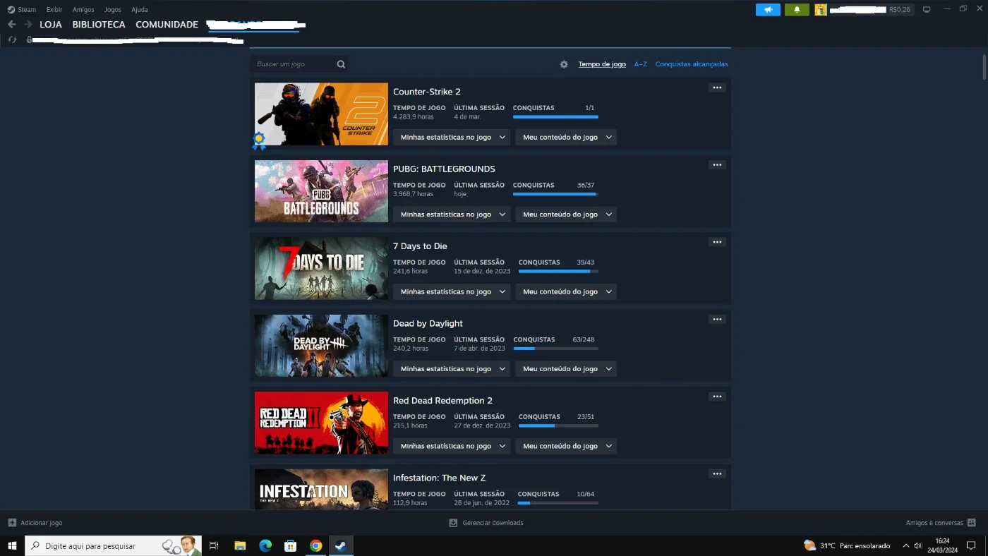
Task: Open the three-dot menu for Dead by Daylight
Action: 717,319
